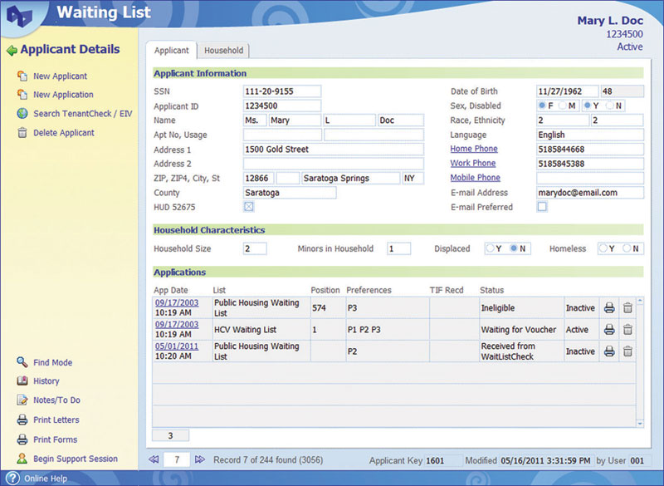This screenshot has width=664, height=486.
Task: Click the print icon for Ineligible application
Action: (x=609, y=308)
